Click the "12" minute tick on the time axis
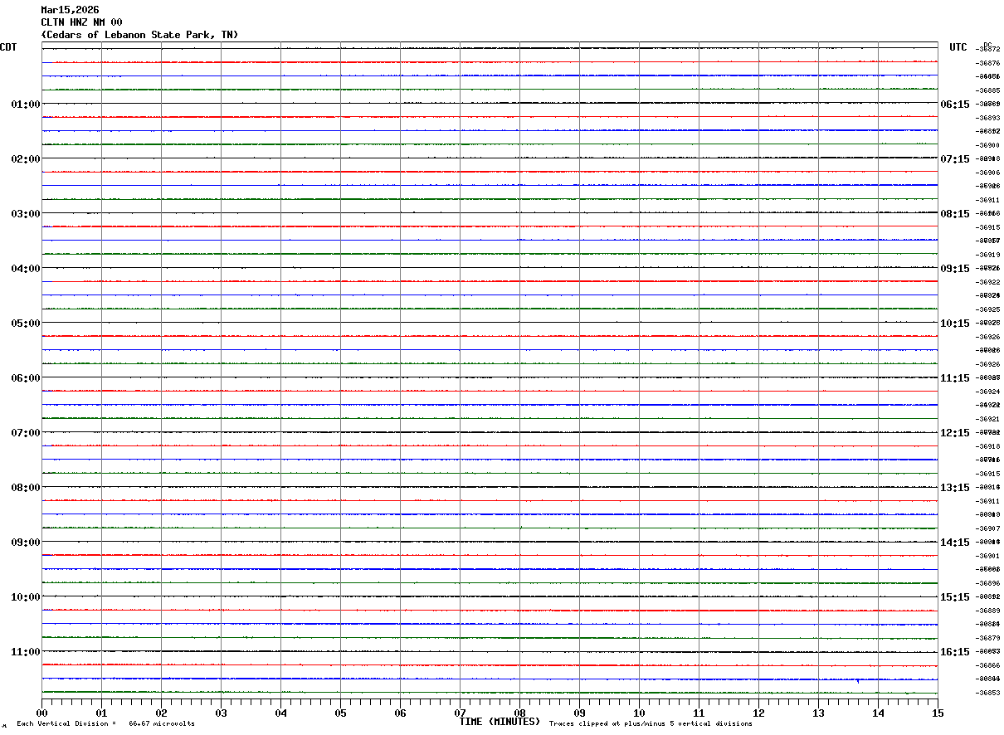Image resolution: width=1004 pixels, height=735 pixels. [758, 713]
